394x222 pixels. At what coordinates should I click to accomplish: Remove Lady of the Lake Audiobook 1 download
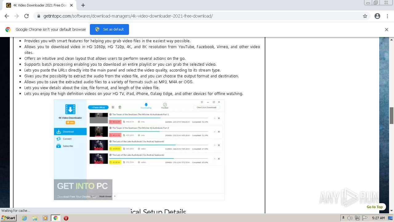pos(219,145)
